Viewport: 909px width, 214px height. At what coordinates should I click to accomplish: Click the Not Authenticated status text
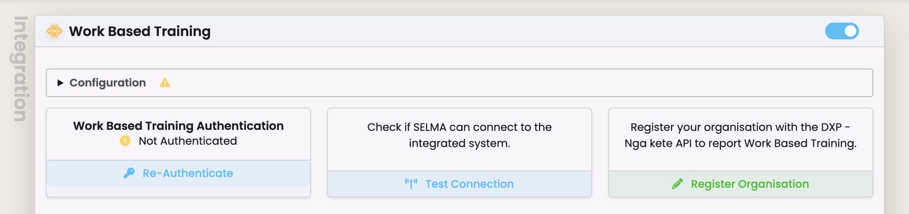pyautogui.click(x=188, y=141)
